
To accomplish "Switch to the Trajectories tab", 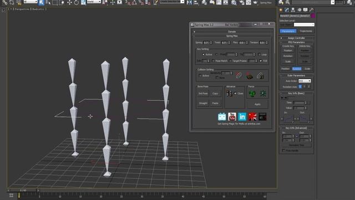I will tap(306, 31).
